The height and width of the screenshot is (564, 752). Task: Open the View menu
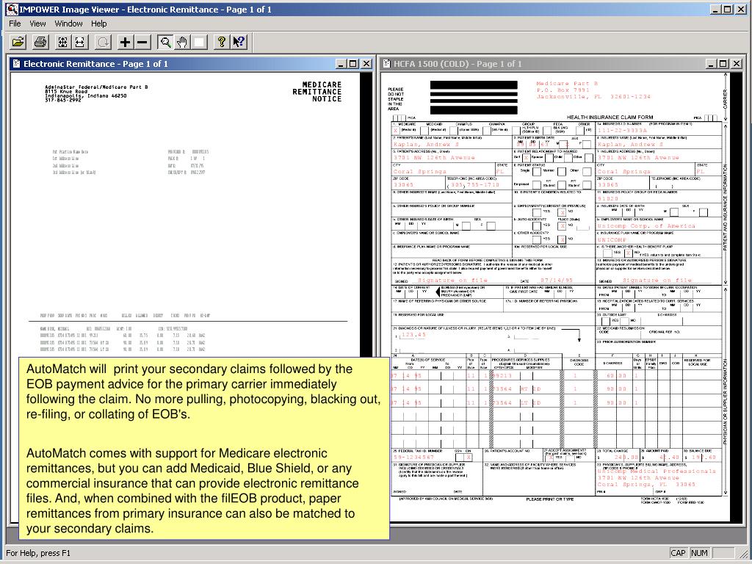pyautogui.click(x=37, y=23)
